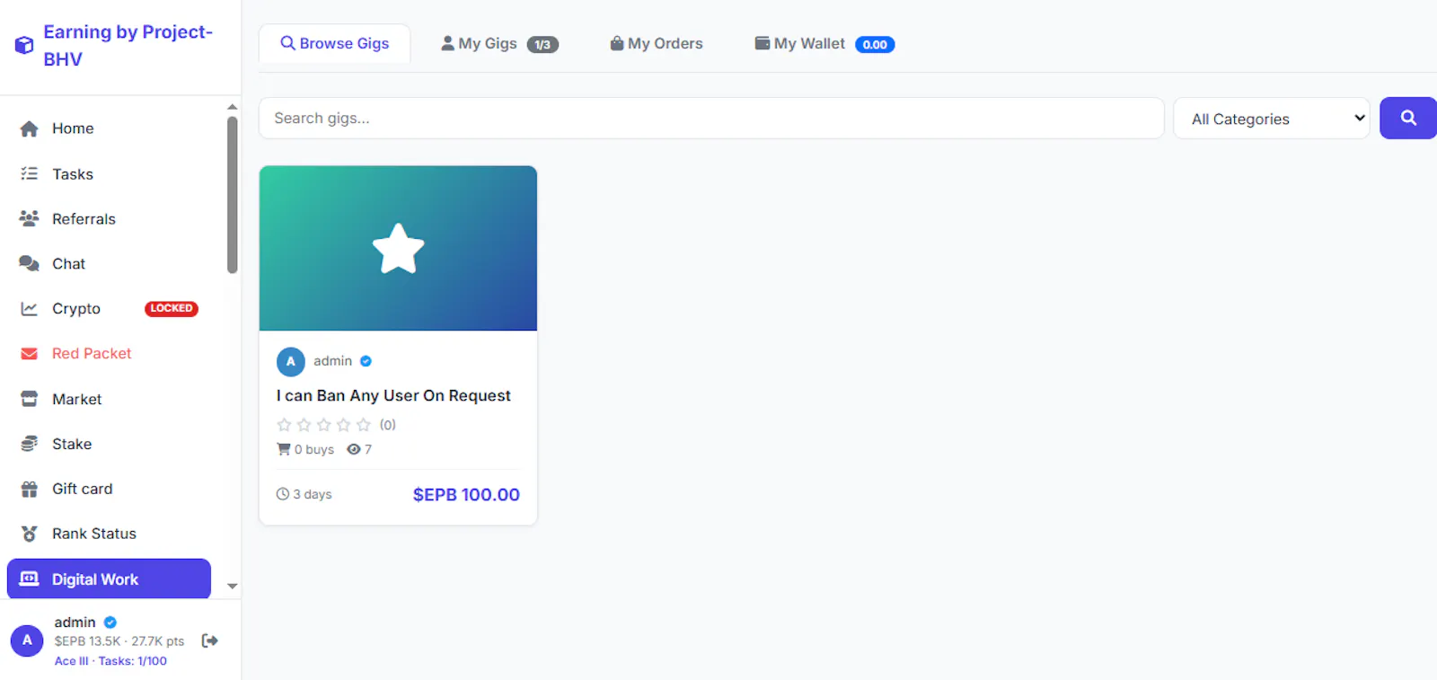Screen dimensions: 1437x680
Task: Open the gig thumbnail with the star image
Action: (x=398, y=248)
